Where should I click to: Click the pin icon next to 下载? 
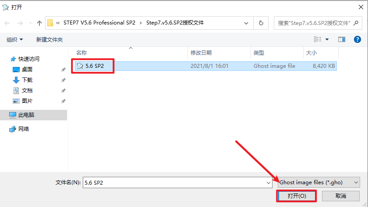coord(63,80)
